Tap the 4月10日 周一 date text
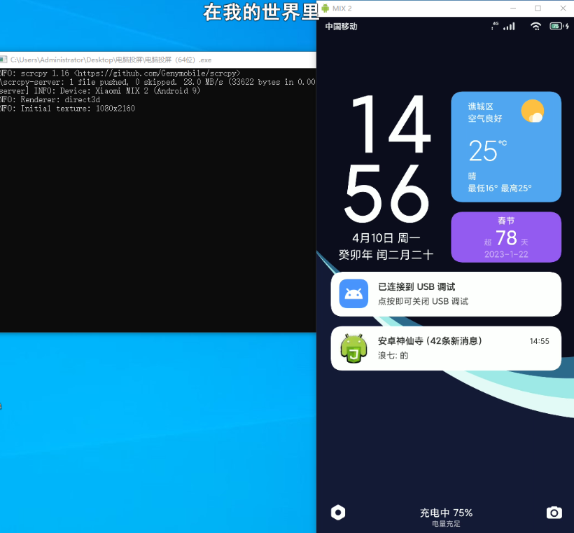Viewport: 574px width, 533px height. [386, 238]
